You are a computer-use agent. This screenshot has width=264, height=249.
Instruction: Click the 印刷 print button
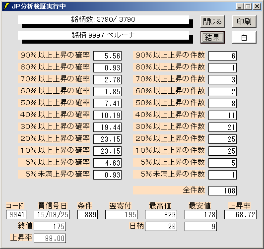244,21
